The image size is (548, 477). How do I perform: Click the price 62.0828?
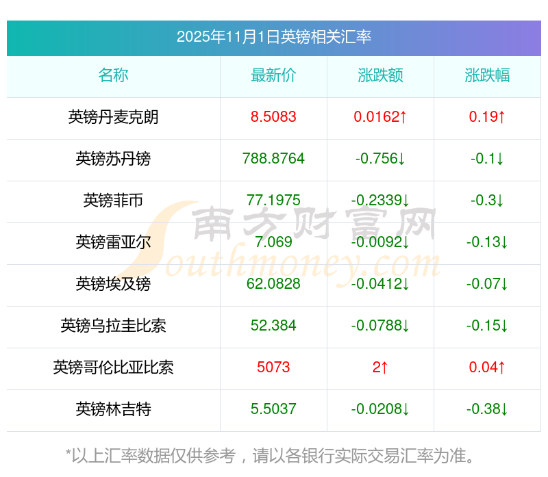click(x=273, y=284)
